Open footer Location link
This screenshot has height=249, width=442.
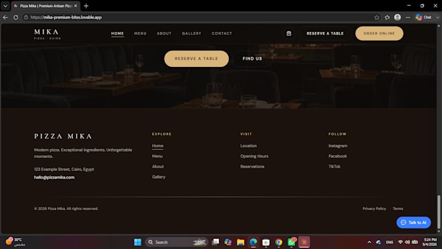pos(248,146)
